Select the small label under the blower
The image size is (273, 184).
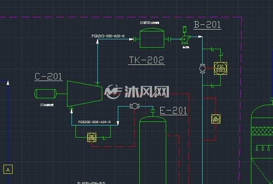[186, 47]
